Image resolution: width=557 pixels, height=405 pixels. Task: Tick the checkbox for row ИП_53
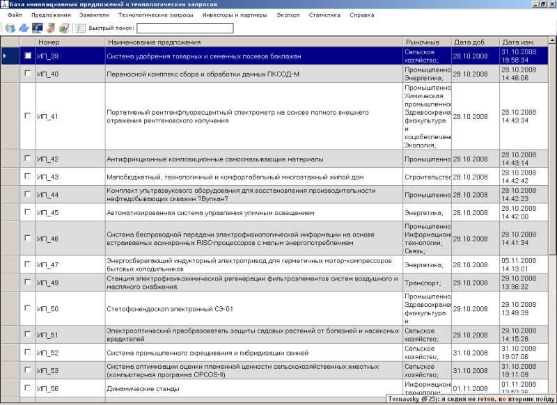[28, 370]
